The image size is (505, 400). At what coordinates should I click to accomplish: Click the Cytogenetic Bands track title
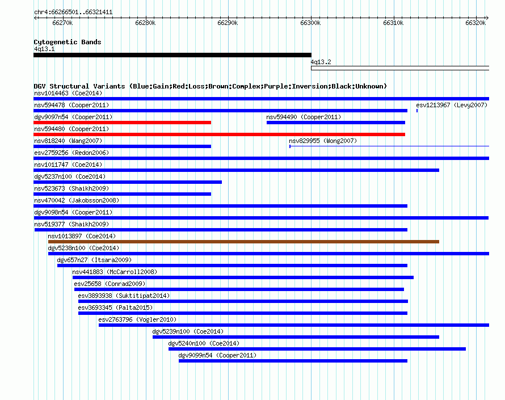[x=68, y=42]
